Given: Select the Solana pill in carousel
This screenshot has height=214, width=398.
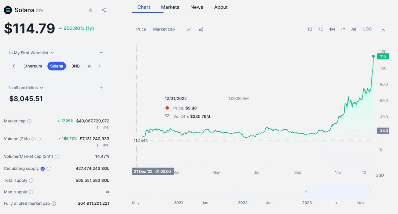Looking at the screenshot, I should tap(57, 66).
